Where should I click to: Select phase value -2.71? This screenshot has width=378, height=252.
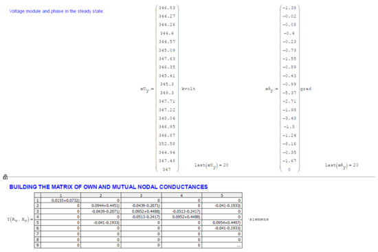click(289, 101)
